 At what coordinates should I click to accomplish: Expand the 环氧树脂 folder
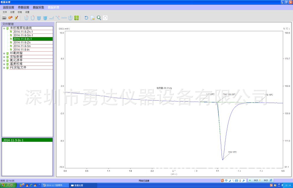click(4, 53)
